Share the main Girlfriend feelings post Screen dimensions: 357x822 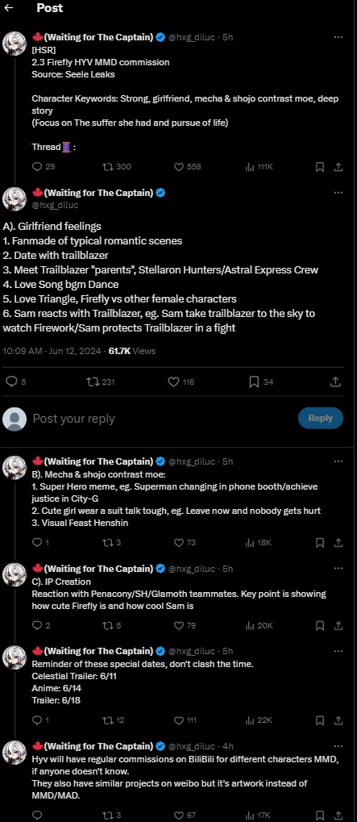(337, 382)
